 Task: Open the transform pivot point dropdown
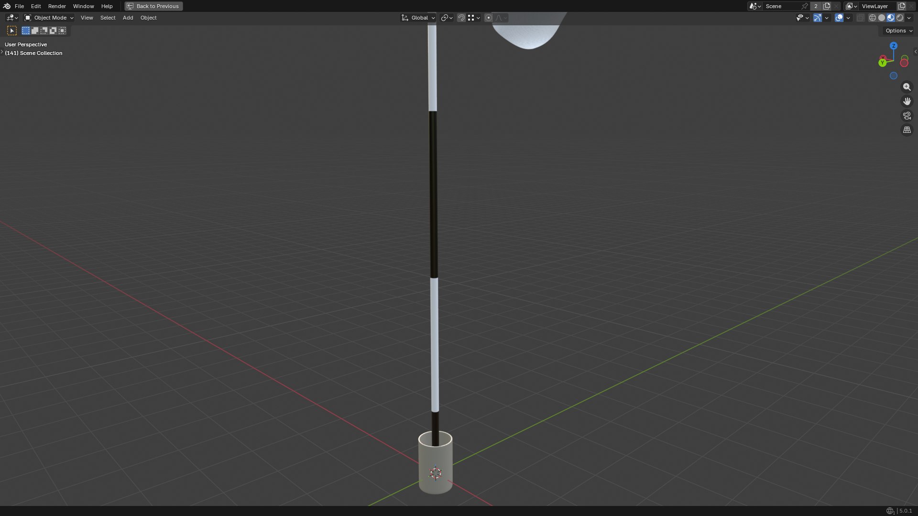[x=447, y=18]
